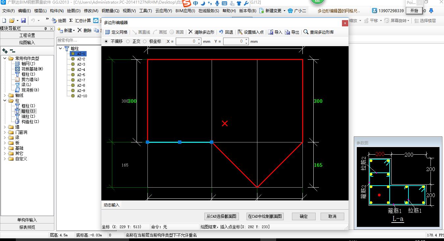Viewport: 444px width, 241px height.
Task: Click the 导出 export icon
Action: click(288, 32)
